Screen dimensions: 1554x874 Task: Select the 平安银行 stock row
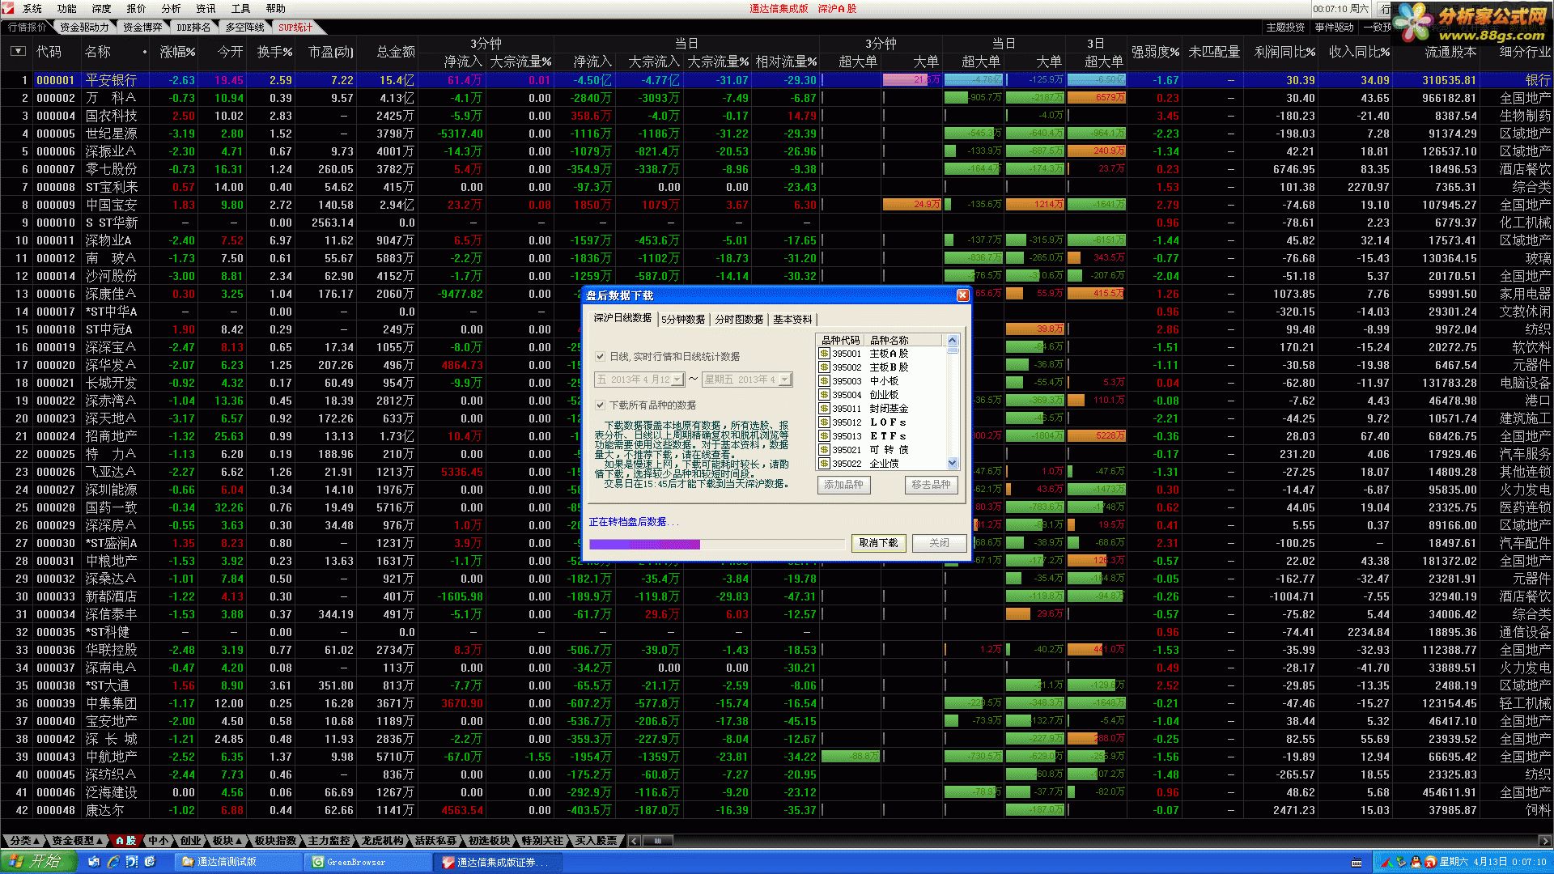coord(777,80)
